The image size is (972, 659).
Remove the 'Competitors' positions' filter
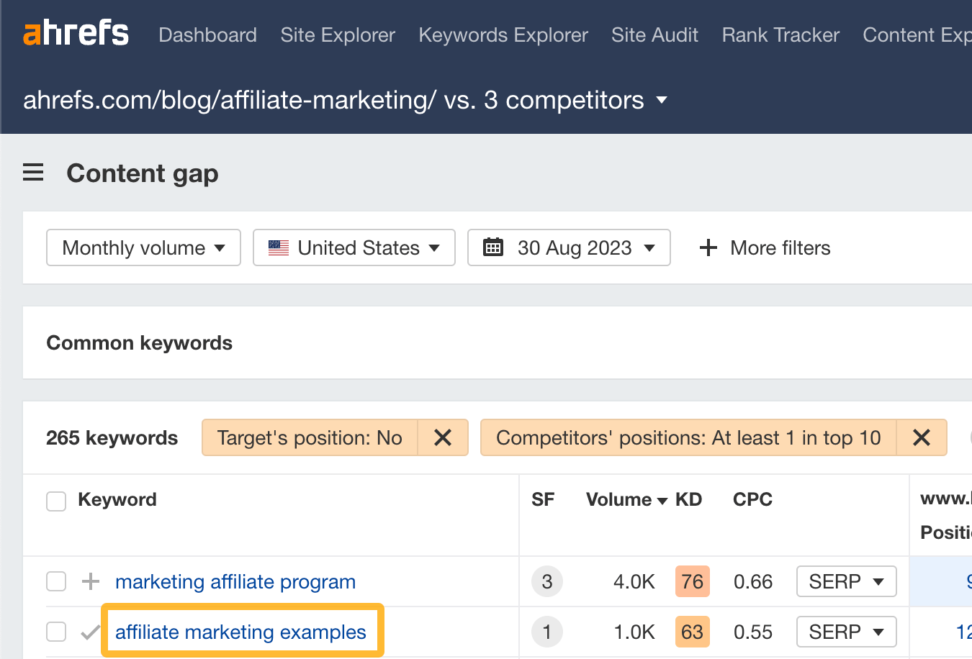(x=922, y=437)
